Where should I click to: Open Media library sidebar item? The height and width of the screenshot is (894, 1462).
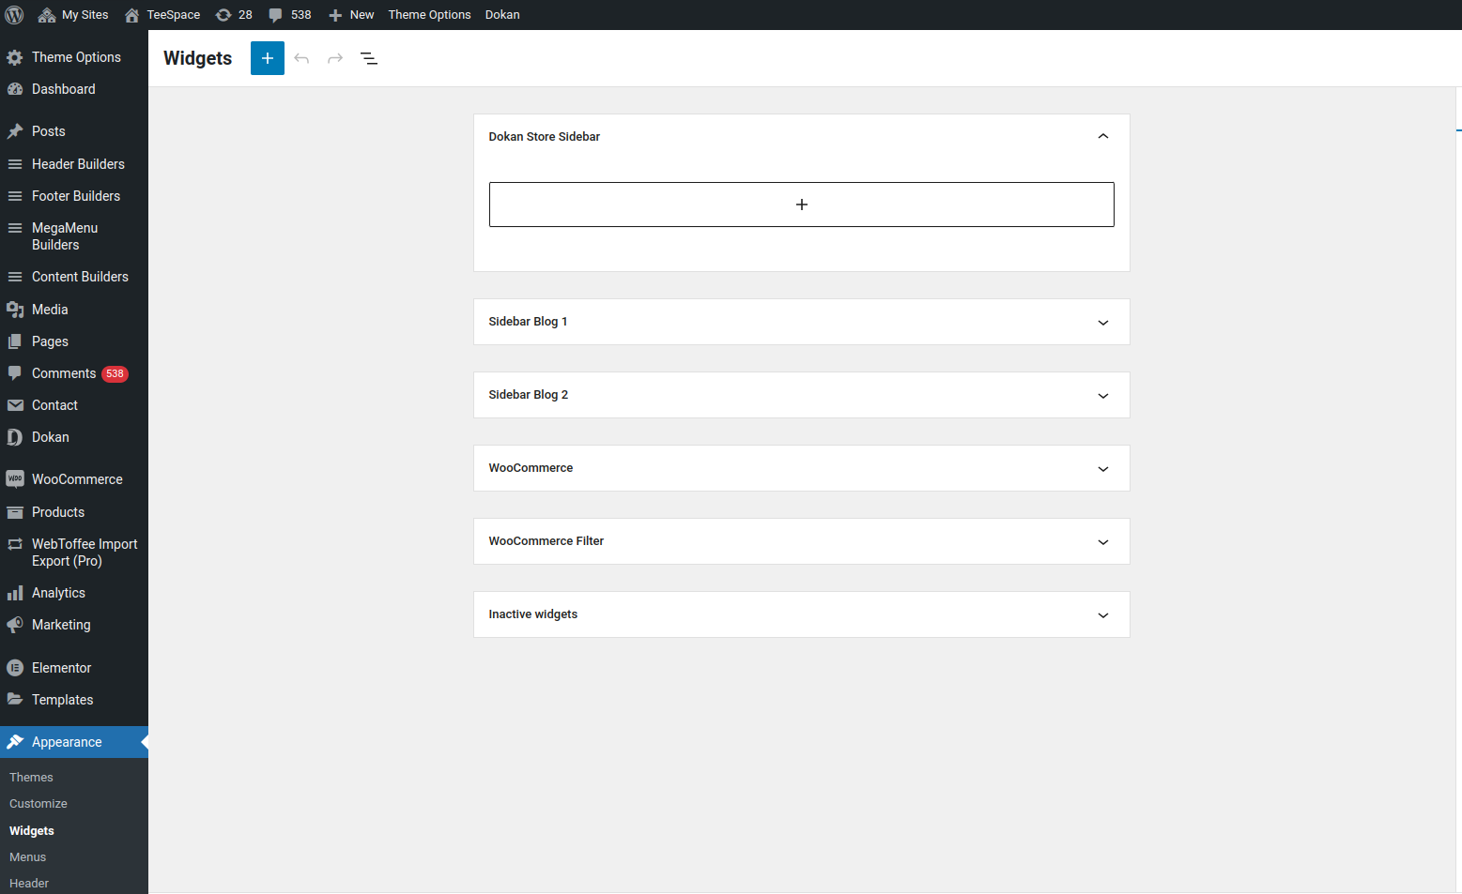(x=74, y=310)
